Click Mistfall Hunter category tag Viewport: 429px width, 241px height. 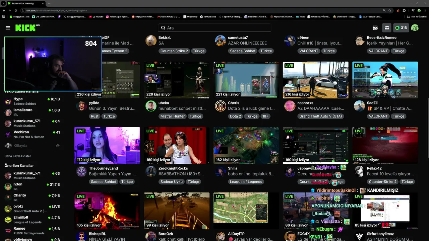(173, 116)
